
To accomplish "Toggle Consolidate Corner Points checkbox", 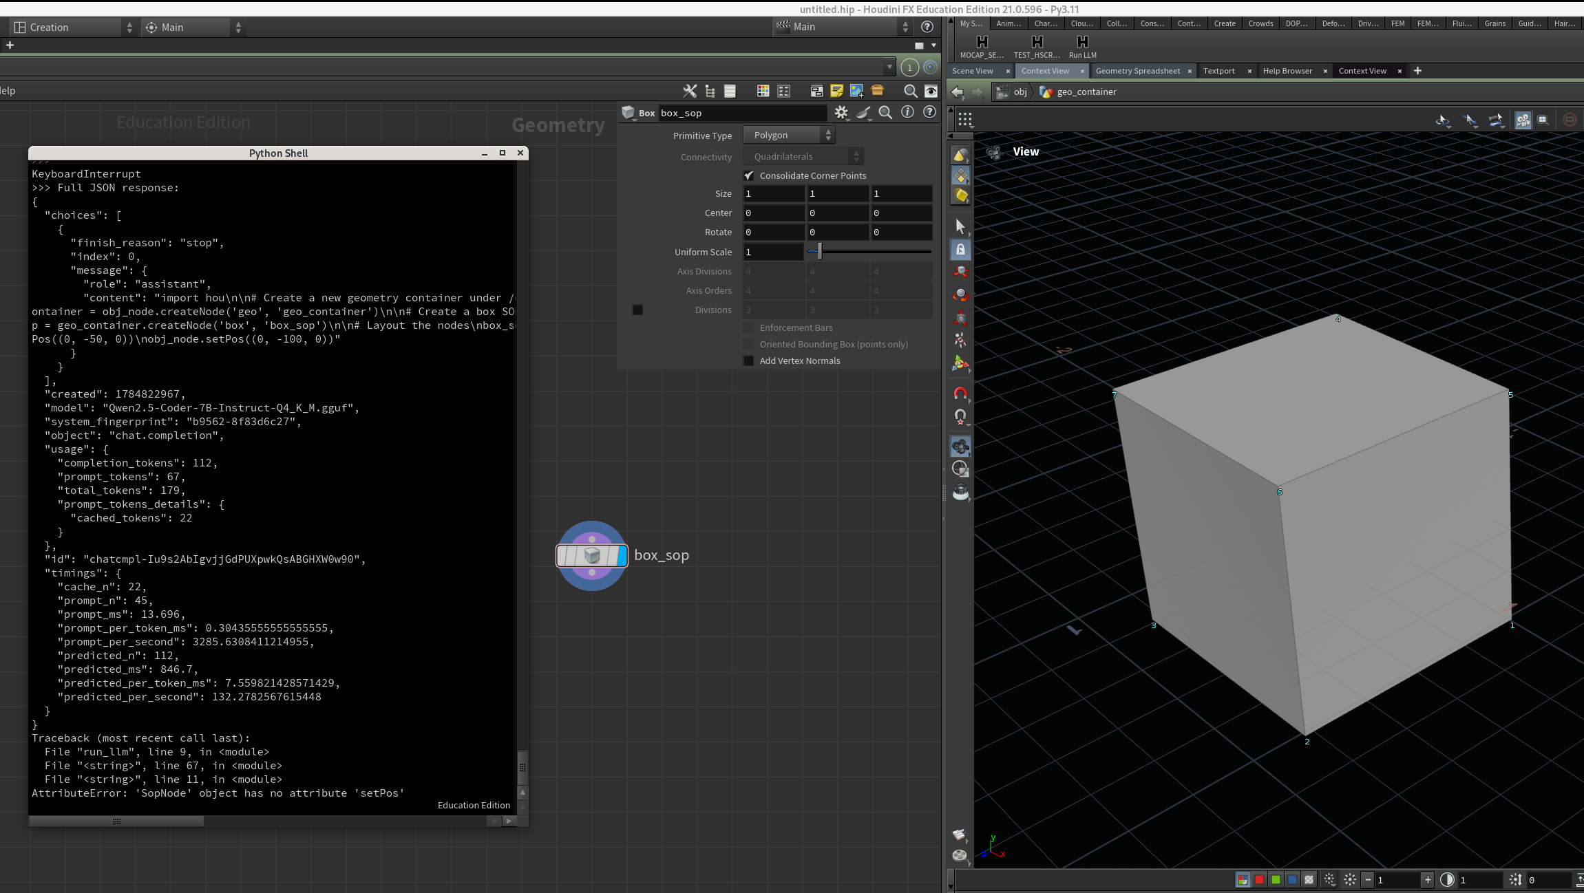I will pos(749,175).
